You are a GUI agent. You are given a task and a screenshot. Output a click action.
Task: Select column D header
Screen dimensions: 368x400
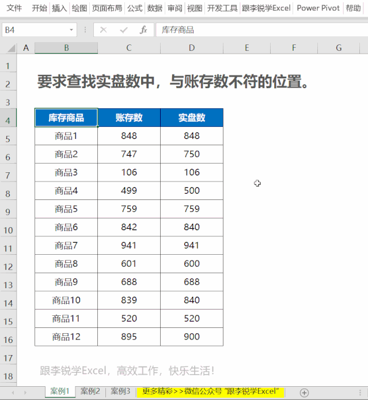(192, 48)
